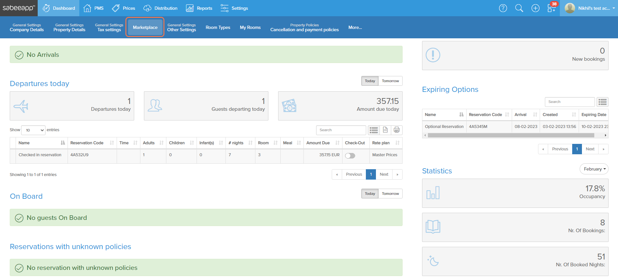Open the PMS menu
The height and width of the screenshot is (278, 618).
coord(93,8)
